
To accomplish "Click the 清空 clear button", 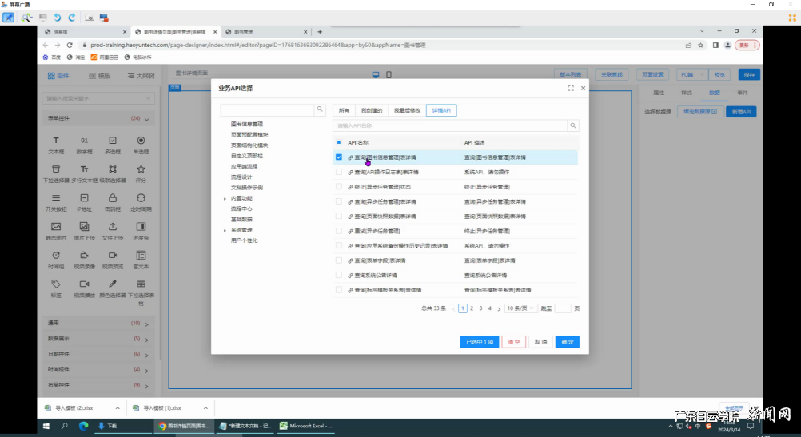I will (x=514, y=342).
